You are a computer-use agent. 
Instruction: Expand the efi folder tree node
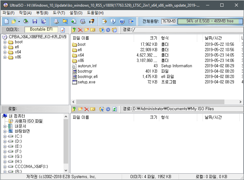click(x=5, y=47)
